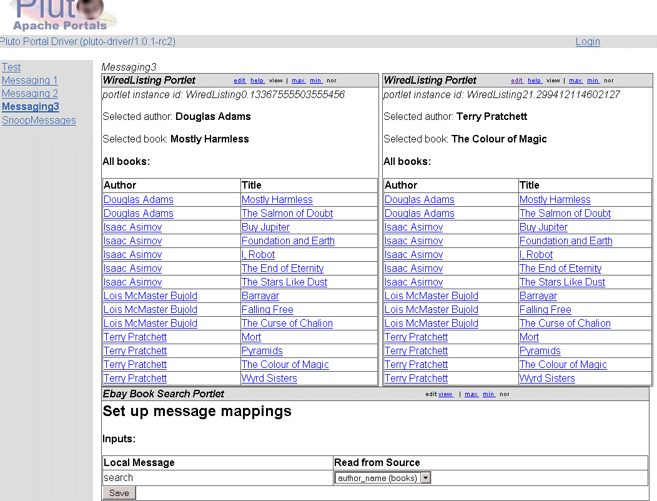Viewport: 657px width, 501px height.
Task: Open SnoopMessages in the sidebar
Action: 39,121
